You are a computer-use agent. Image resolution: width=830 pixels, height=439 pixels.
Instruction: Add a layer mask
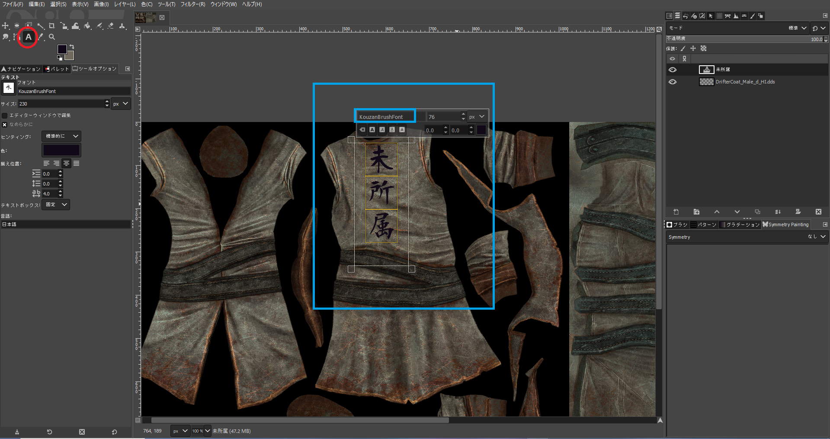[x=798, y=212]
